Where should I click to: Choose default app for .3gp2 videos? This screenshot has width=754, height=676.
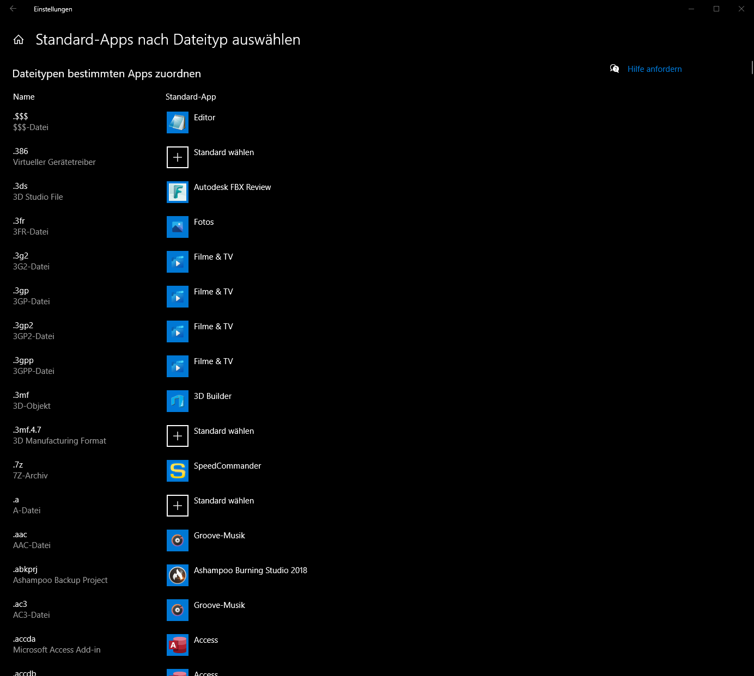pyautogui.click(x=177, y=331)
